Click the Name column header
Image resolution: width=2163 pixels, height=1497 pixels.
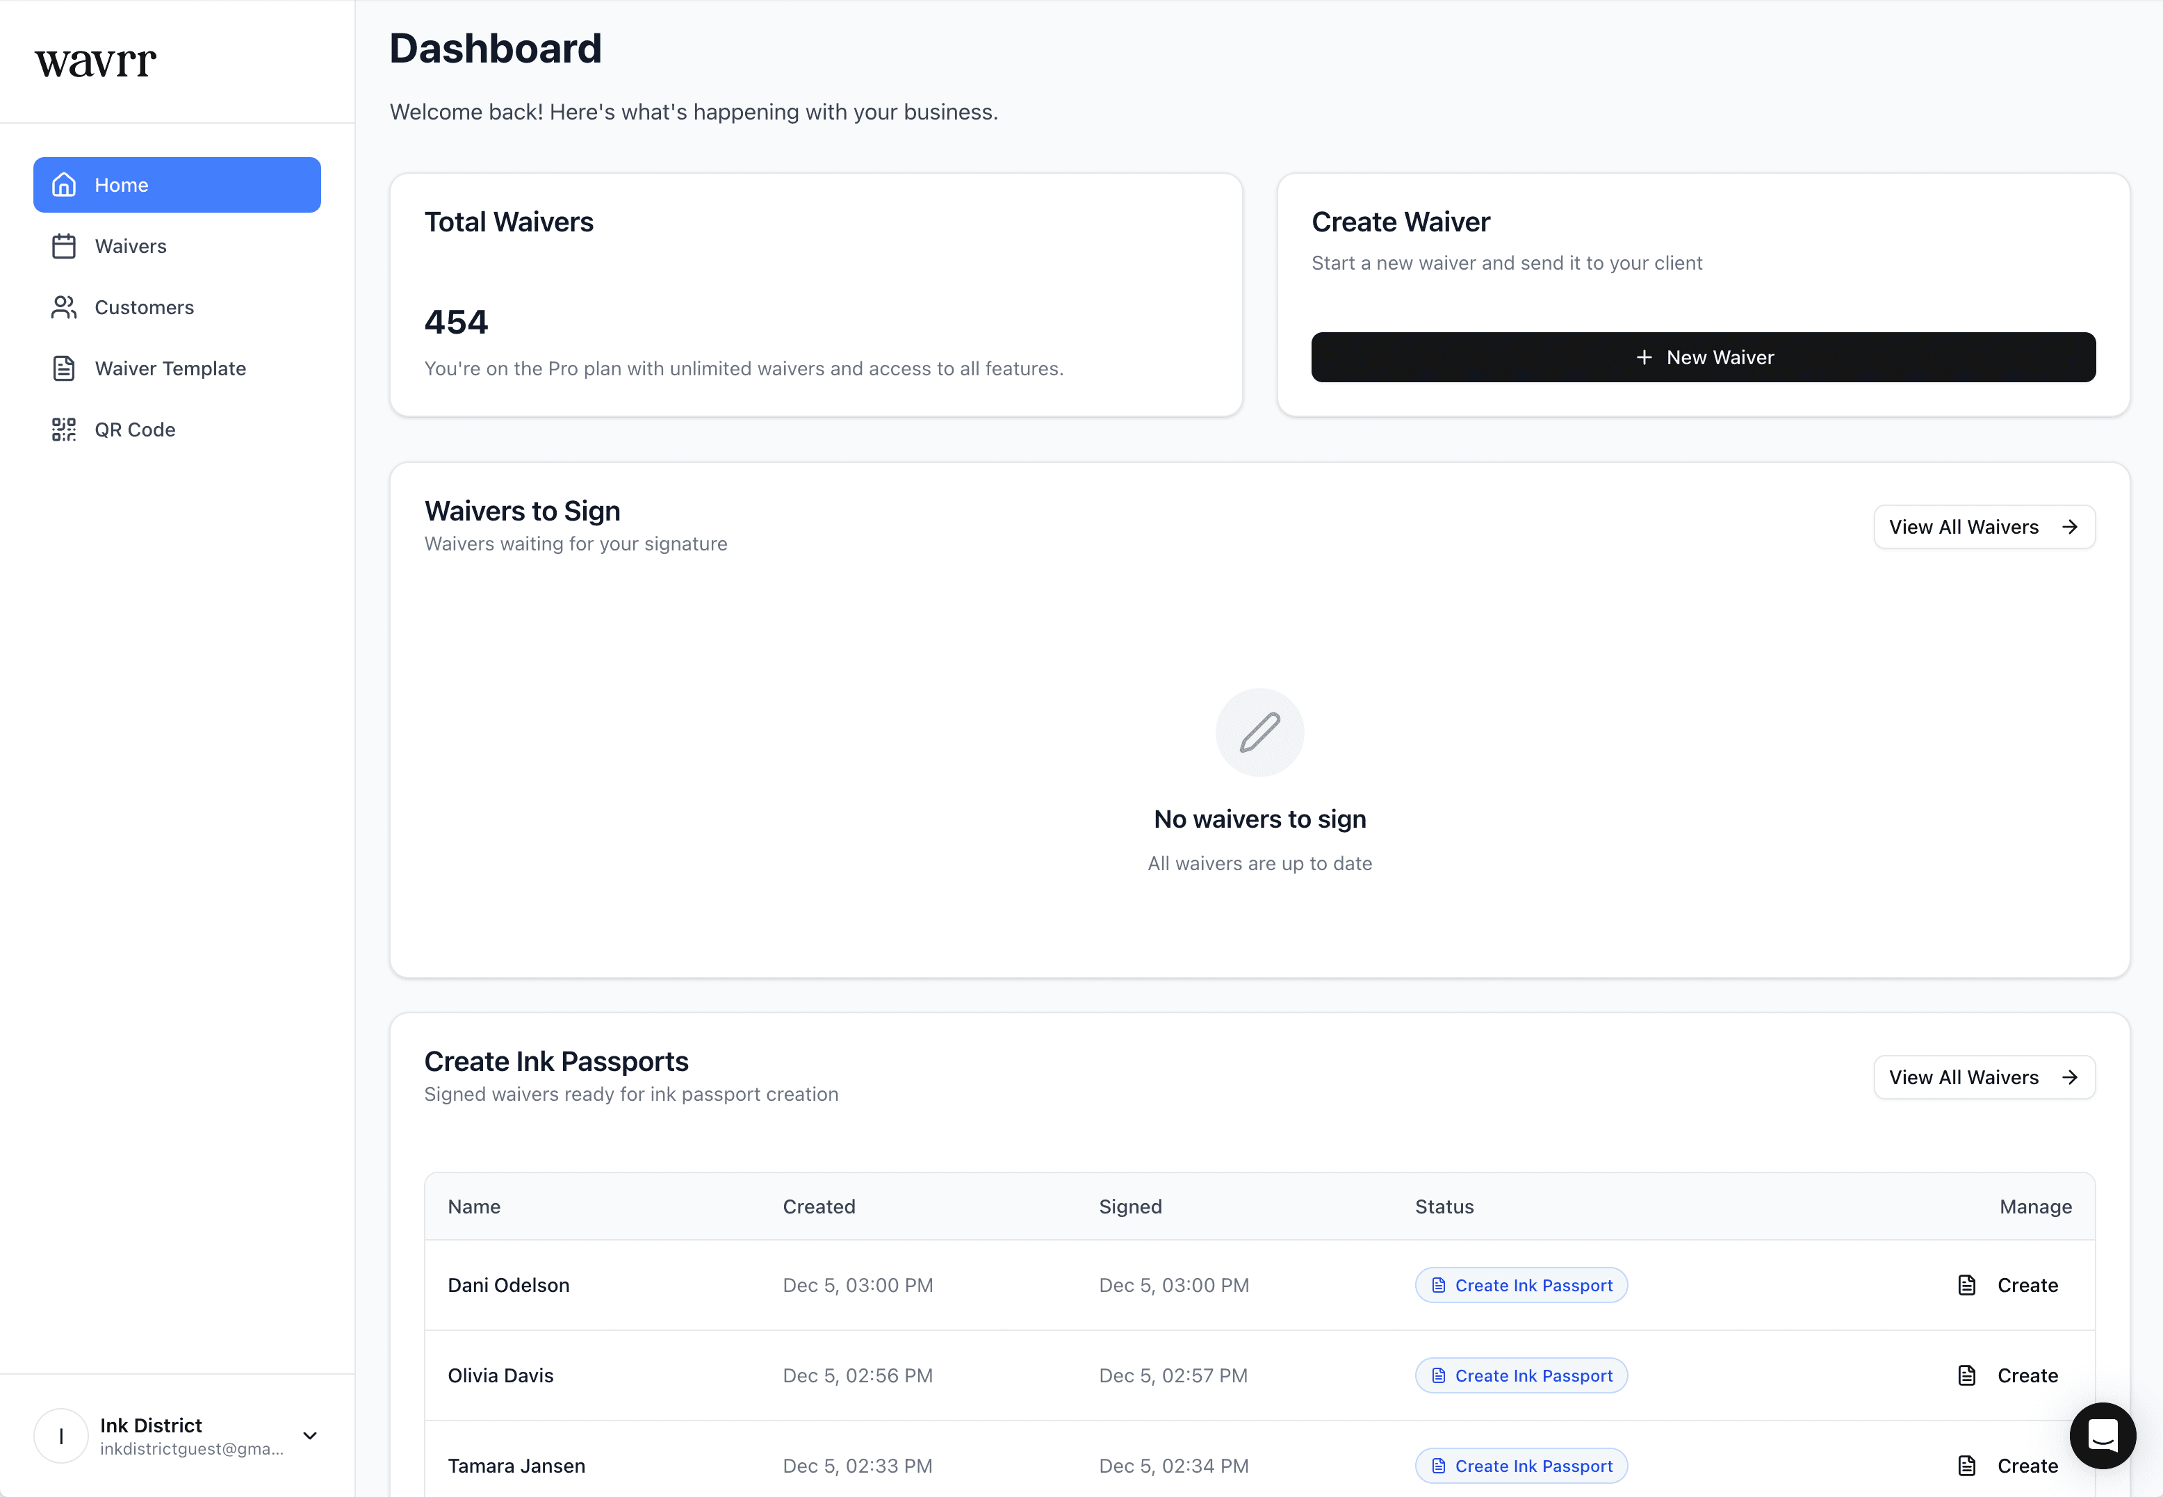point(474,1207)
